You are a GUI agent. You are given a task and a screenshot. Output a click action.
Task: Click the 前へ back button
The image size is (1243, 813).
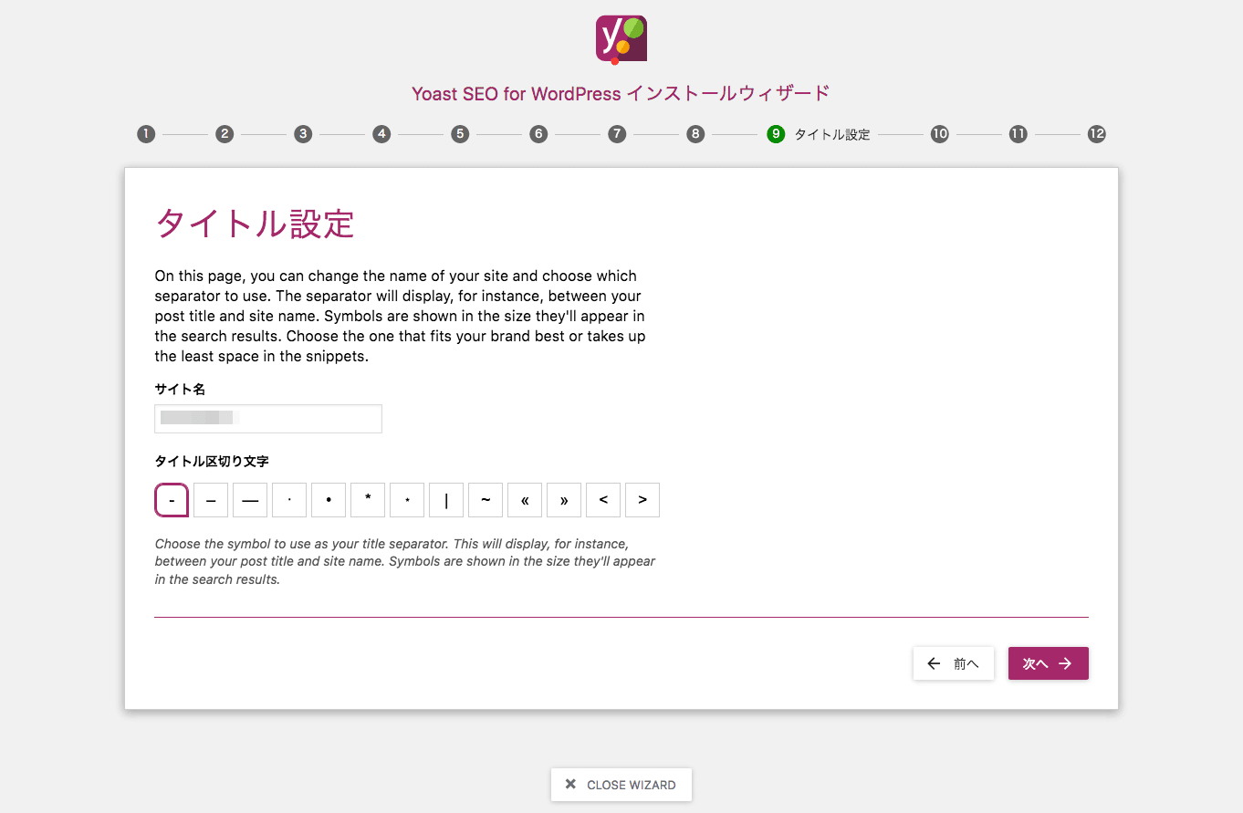point(954,663)
